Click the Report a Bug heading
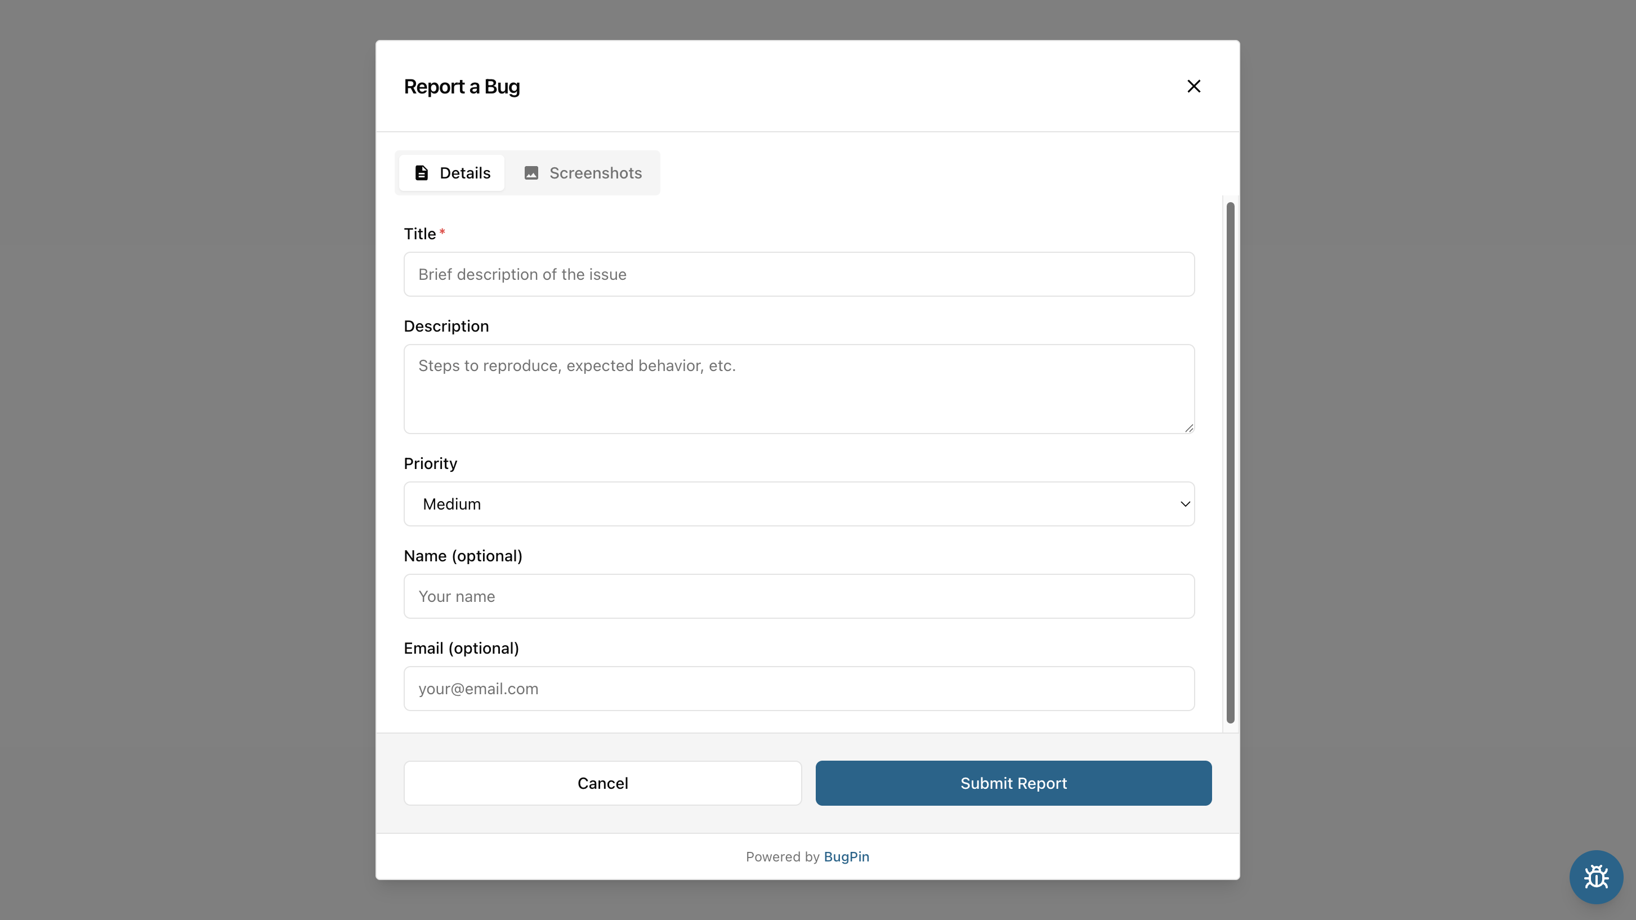 click(x=462, y=86)
